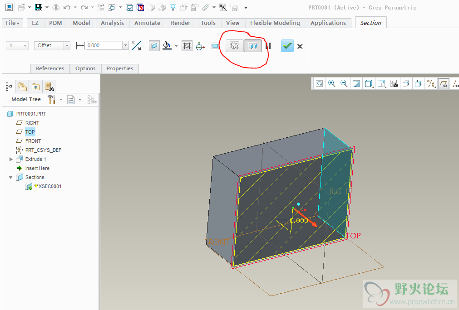Cancel section with X button
The image size is (459, 310).
click(300, 46)
